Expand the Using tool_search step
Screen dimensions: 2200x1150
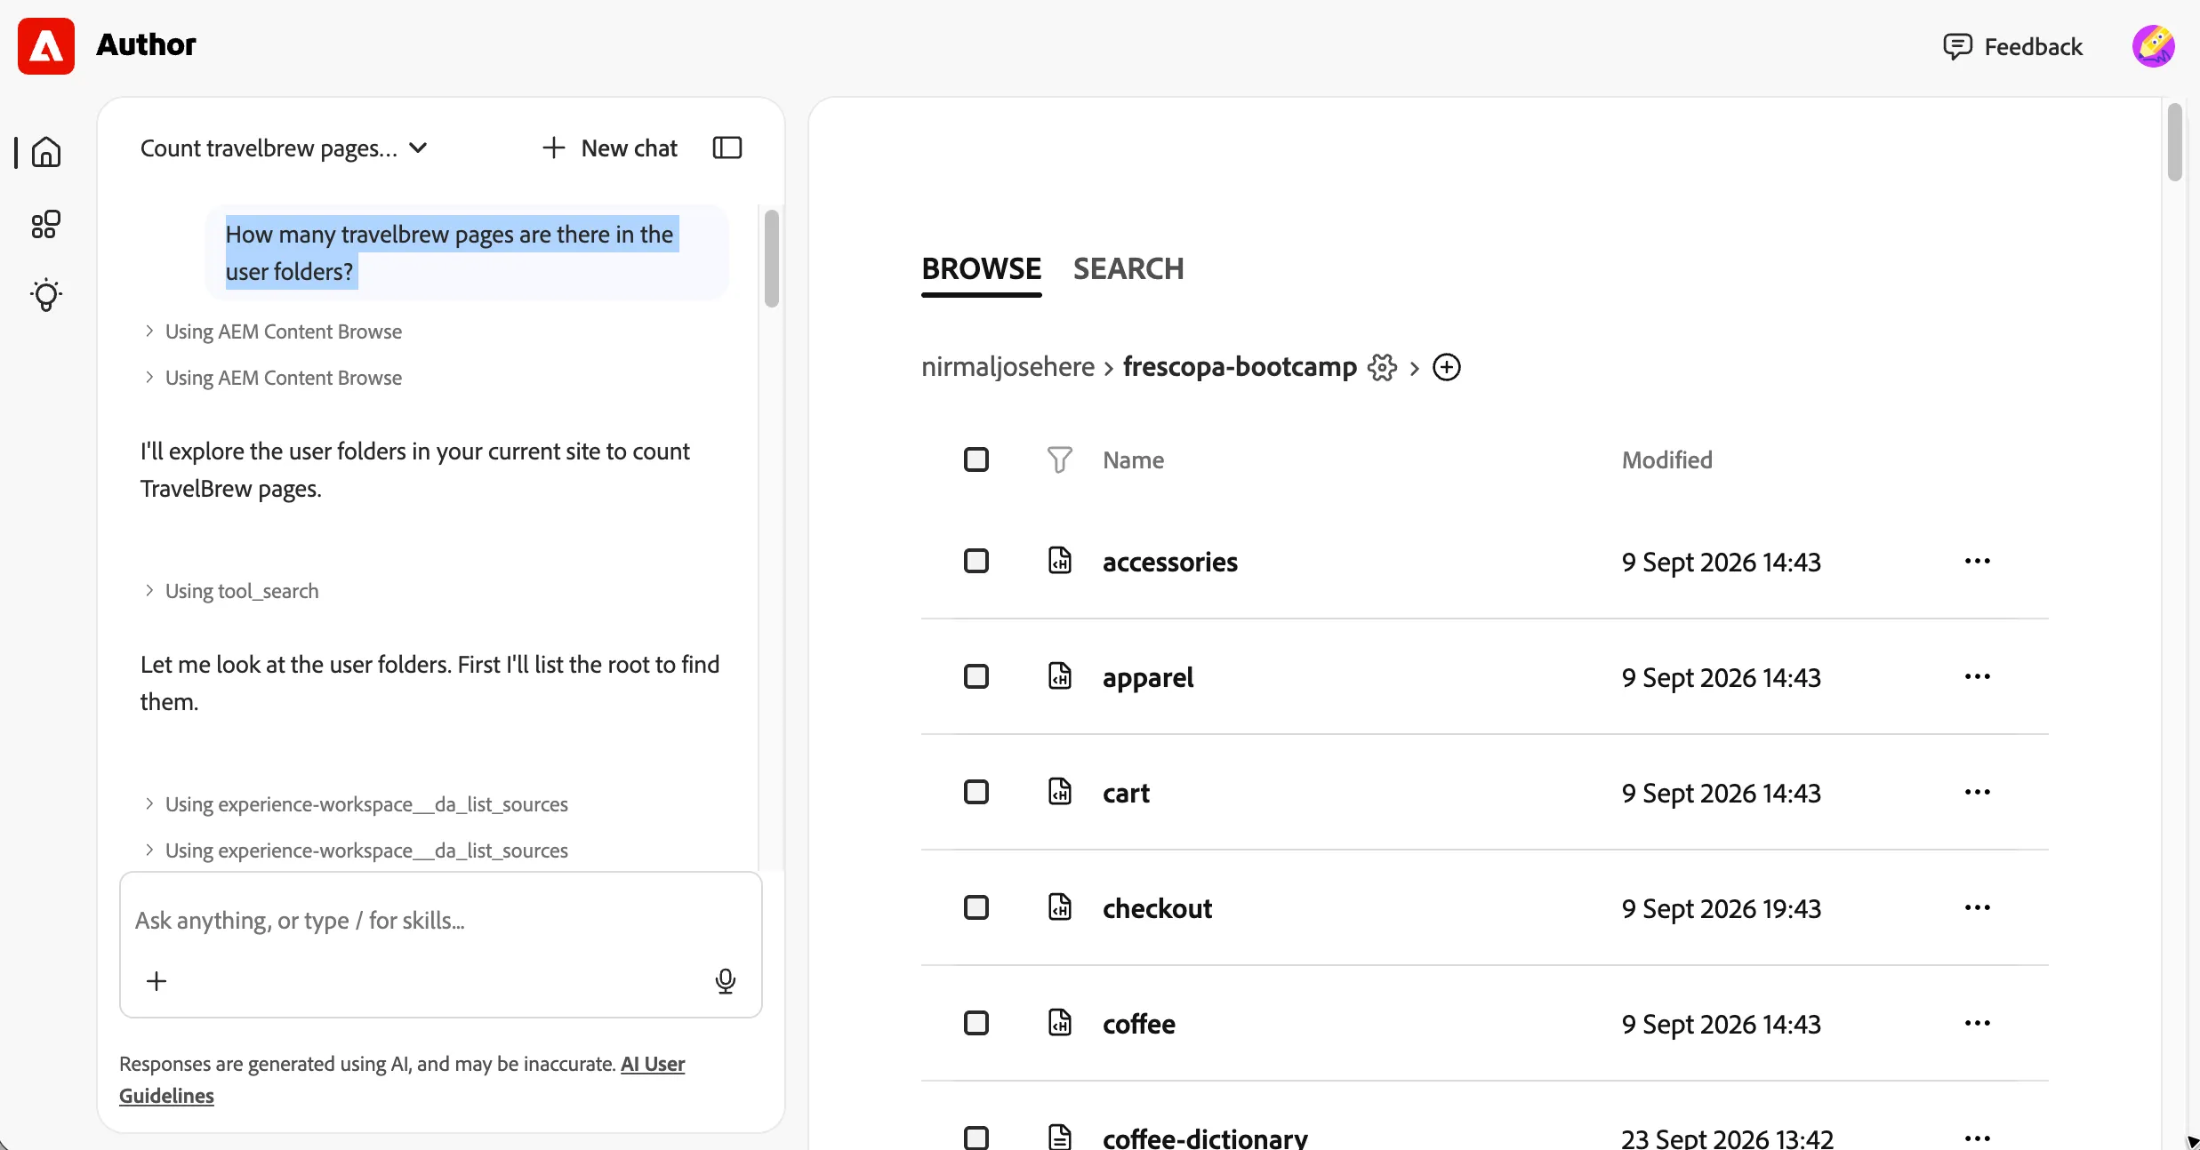tap(231, 591)
